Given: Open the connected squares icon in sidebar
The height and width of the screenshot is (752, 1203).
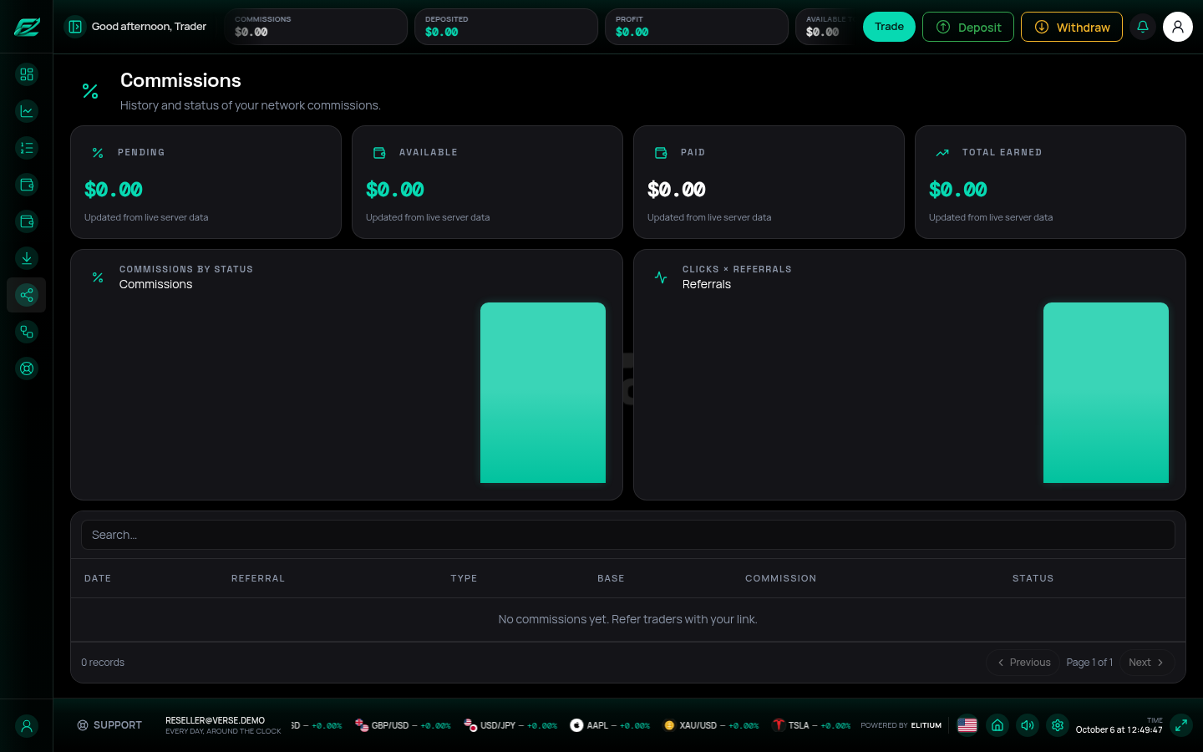Looking at the screenshot, I should click(27, 332).
